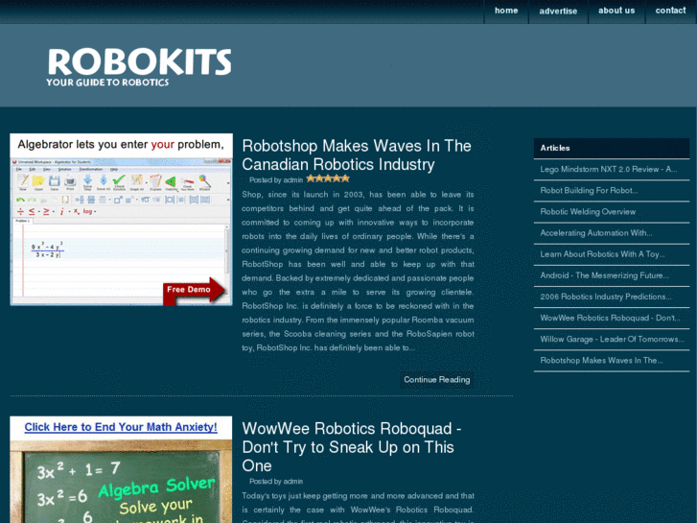Open the contact page
The width and height of the screenshot is (697, 523).
click(x=670, y=11)
